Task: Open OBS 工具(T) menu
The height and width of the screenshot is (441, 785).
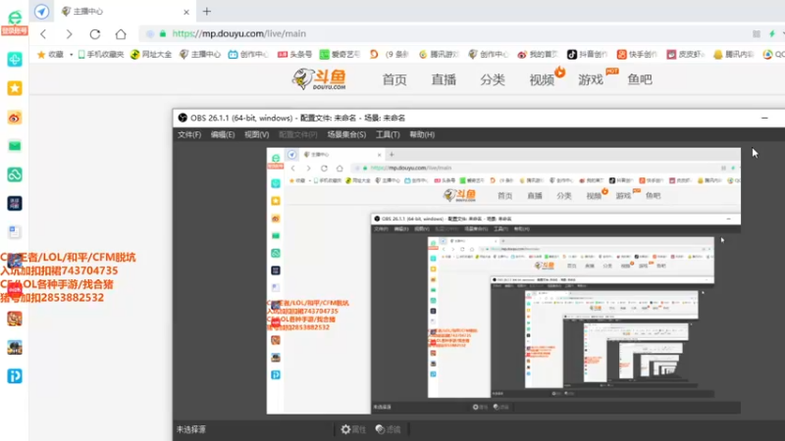Action: click(x=388, y=134)
